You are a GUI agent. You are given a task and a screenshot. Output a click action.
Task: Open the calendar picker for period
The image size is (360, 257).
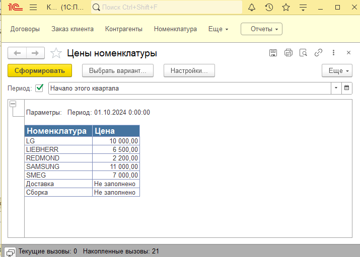[347, 88]
